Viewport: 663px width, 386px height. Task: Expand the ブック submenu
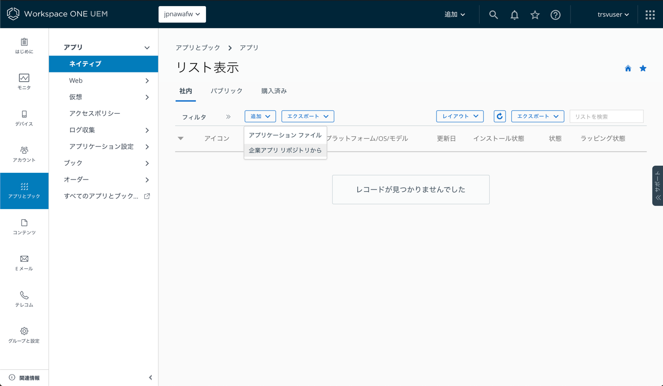click(x=147, y=163)
